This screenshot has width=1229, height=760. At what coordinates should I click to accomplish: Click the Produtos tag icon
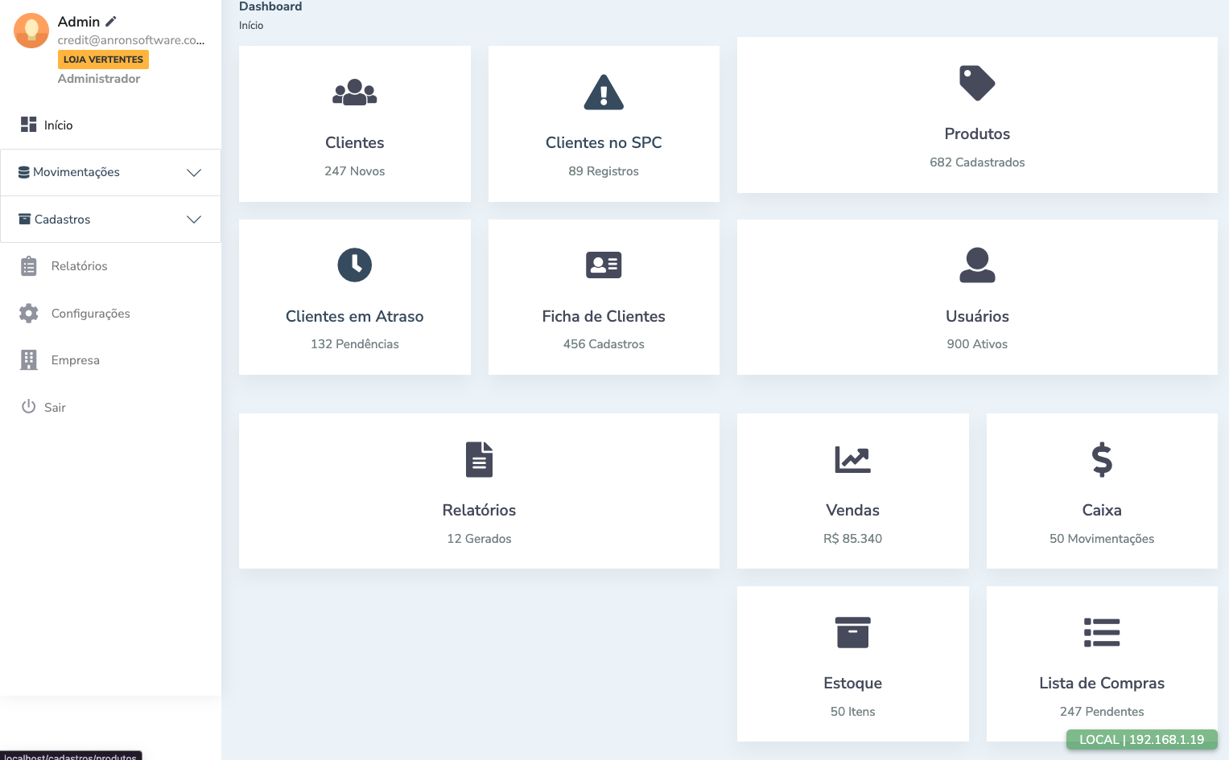click(x=977, y=83)
